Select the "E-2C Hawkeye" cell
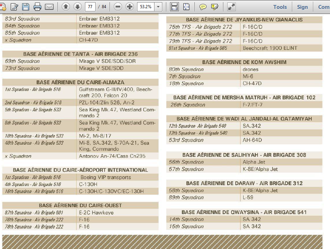Image resolution: width=330 pixels, height=249 pixels. coord(96,213)
